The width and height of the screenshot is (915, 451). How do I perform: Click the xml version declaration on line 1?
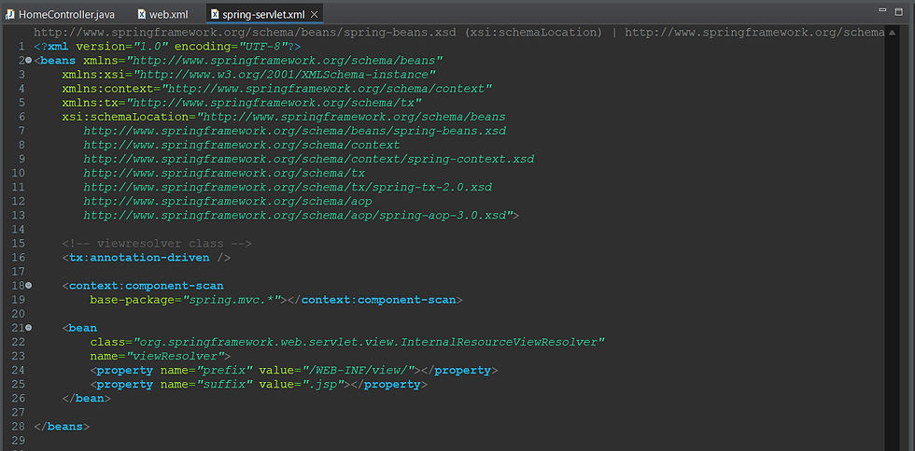(167, 46)
